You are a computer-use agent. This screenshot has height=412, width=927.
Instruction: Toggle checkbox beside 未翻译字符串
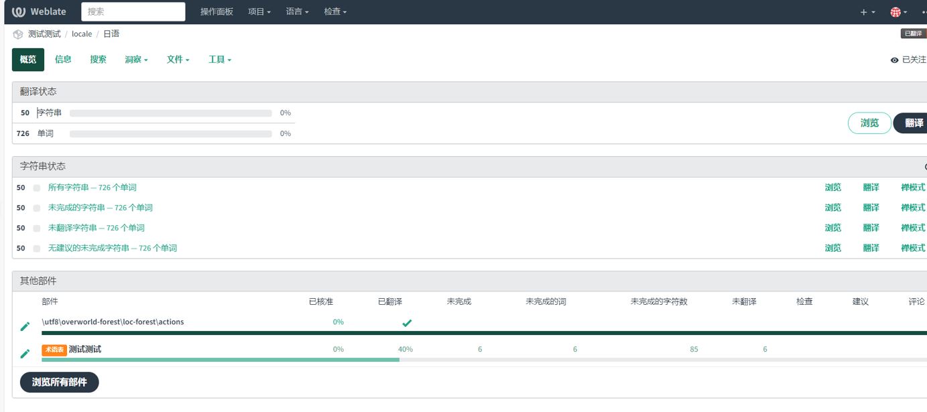tap(37, 228)
